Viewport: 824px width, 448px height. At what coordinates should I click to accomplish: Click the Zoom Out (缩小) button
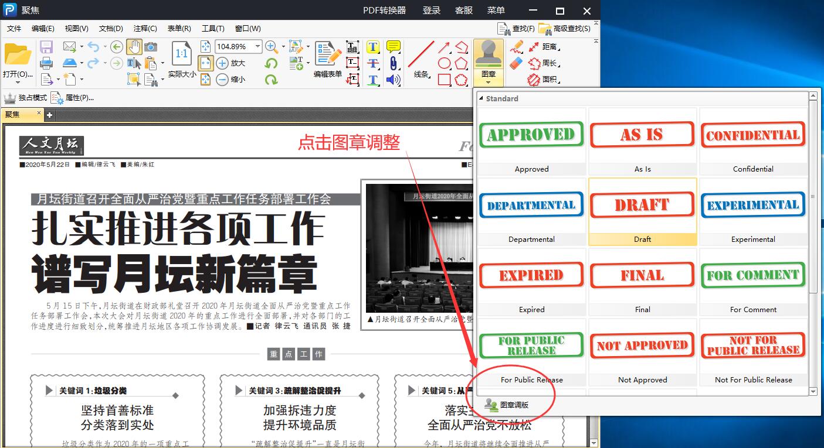(x=231, y=79)
